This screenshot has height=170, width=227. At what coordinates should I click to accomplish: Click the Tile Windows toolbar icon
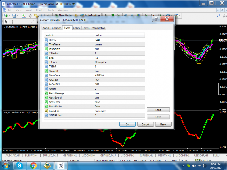(138, 15)
